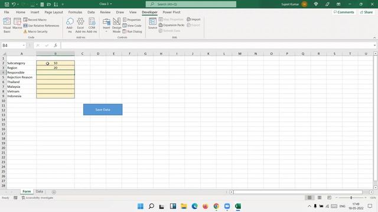Open COM Add-ins dialog
This screenshot has height=212, width=378.
click(x=92, y=25)
